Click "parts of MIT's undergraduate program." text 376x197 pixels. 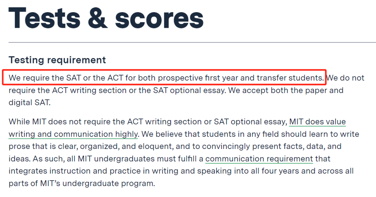(82, 183)
